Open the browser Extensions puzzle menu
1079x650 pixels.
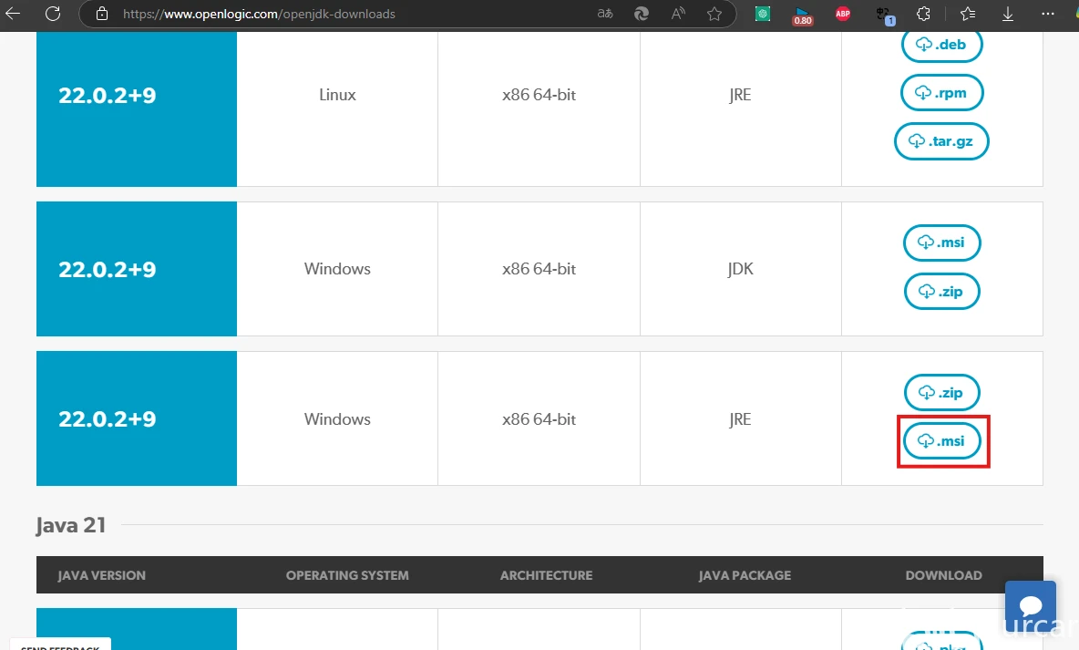pos(923,13)
